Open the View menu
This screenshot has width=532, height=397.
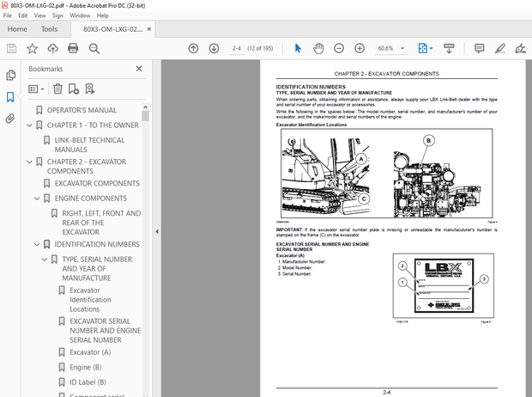[39, 15]
